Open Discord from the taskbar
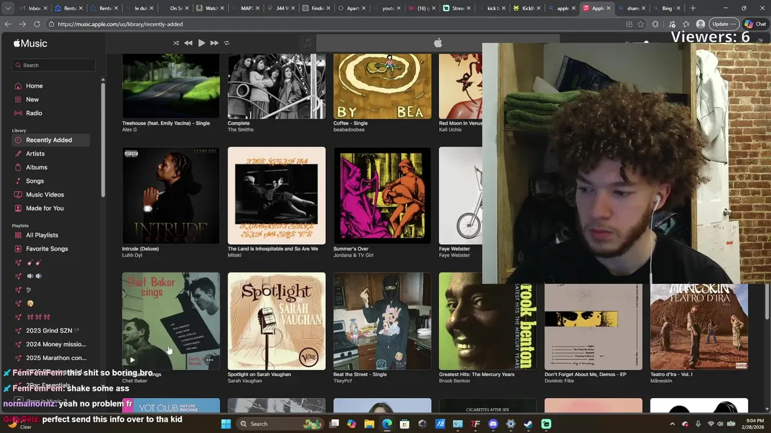 point(493,424)
